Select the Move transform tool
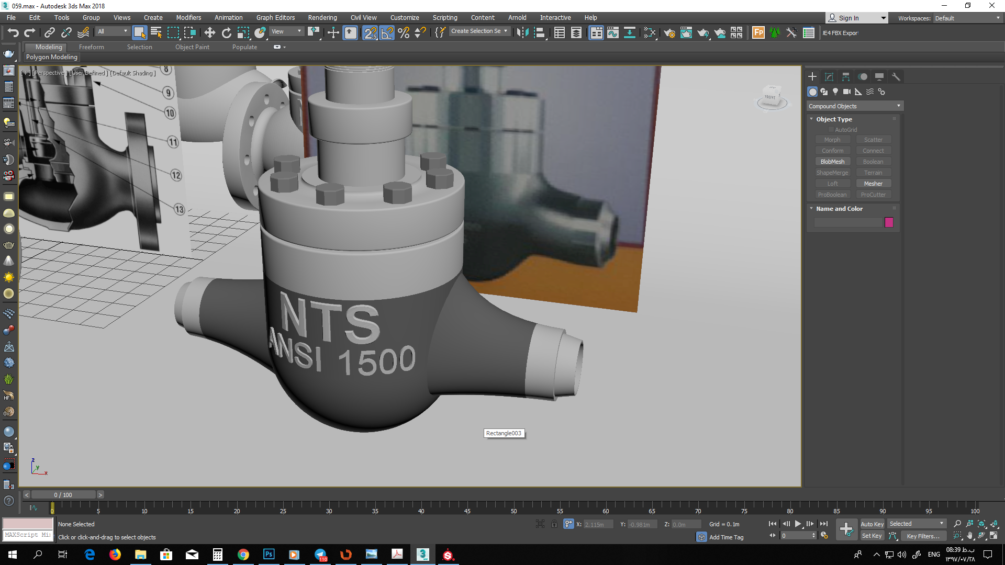 (209, 33)
